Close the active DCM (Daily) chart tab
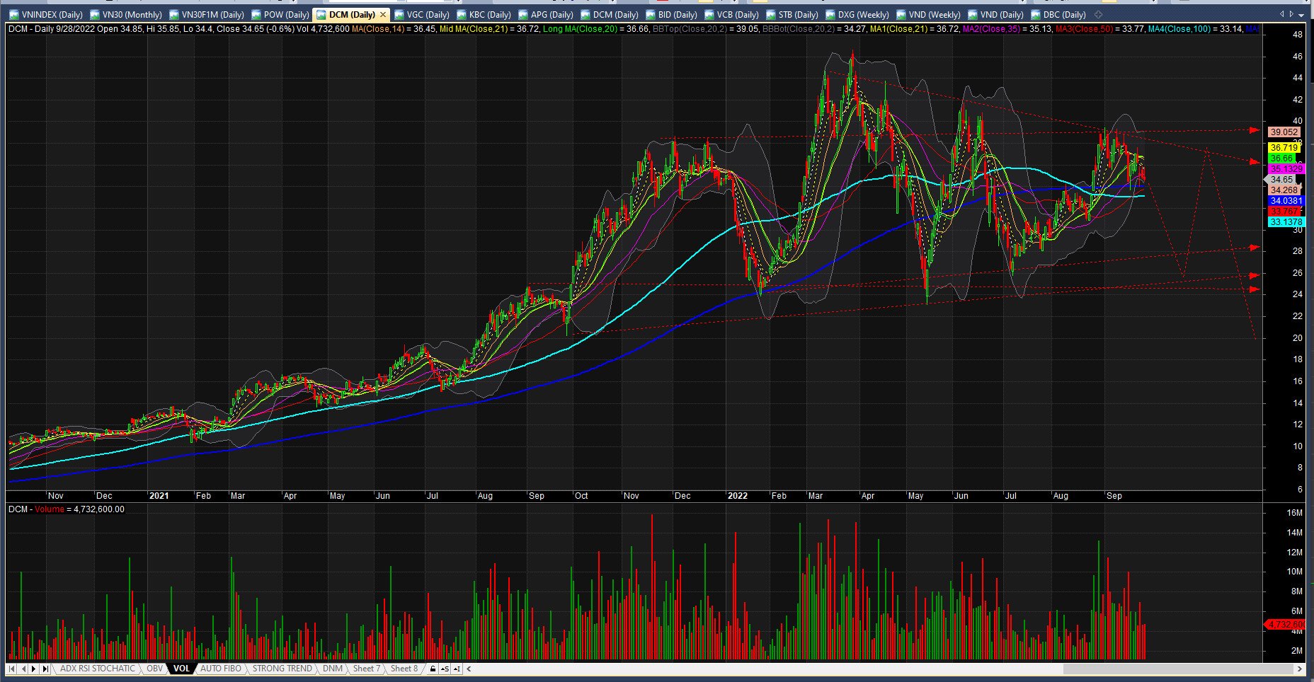This screenshot has height=682, width=1314. point(383,14)
